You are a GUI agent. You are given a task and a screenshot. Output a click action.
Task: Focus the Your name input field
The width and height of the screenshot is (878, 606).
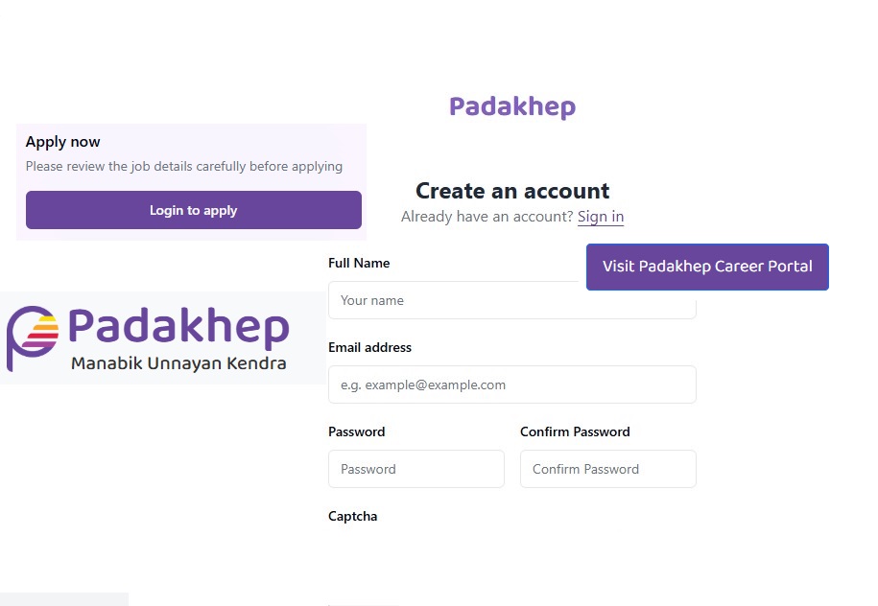tap(511, 300)
